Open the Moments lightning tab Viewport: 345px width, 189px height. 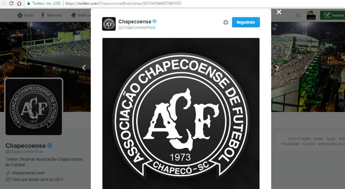(43, 15)
